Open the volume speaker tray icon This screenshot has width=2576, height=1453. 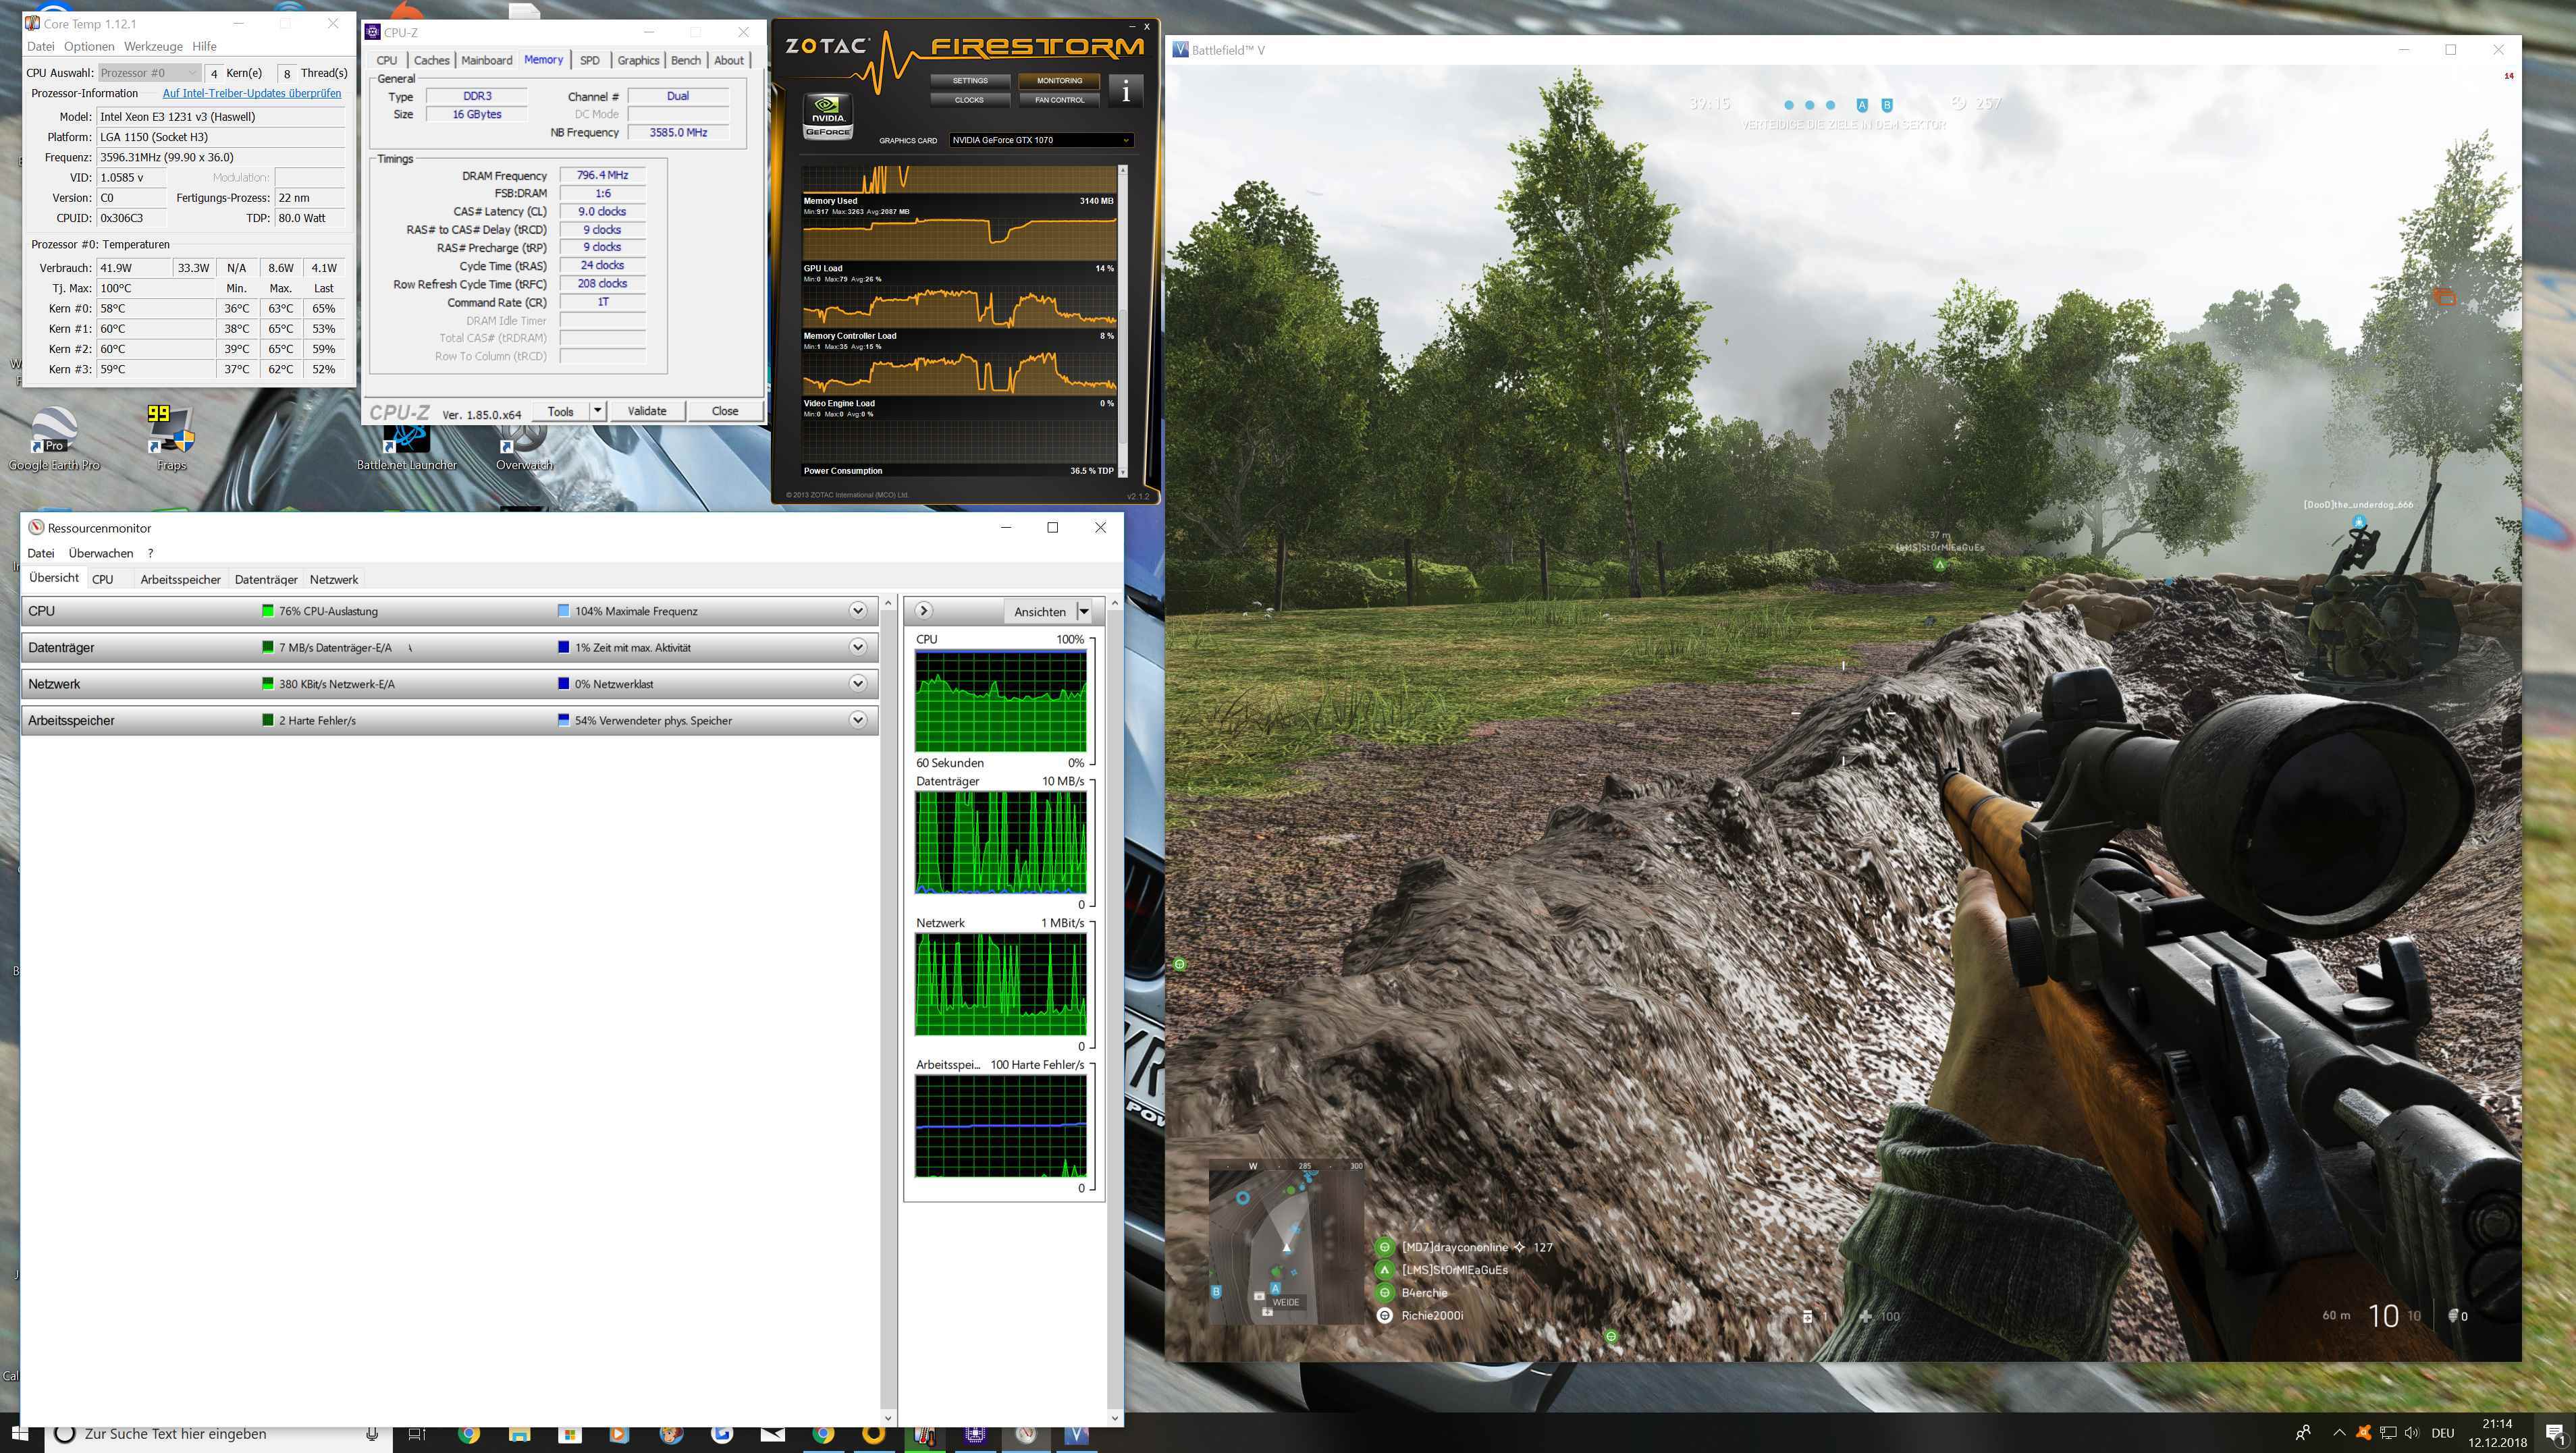tap(2411, 1433)
